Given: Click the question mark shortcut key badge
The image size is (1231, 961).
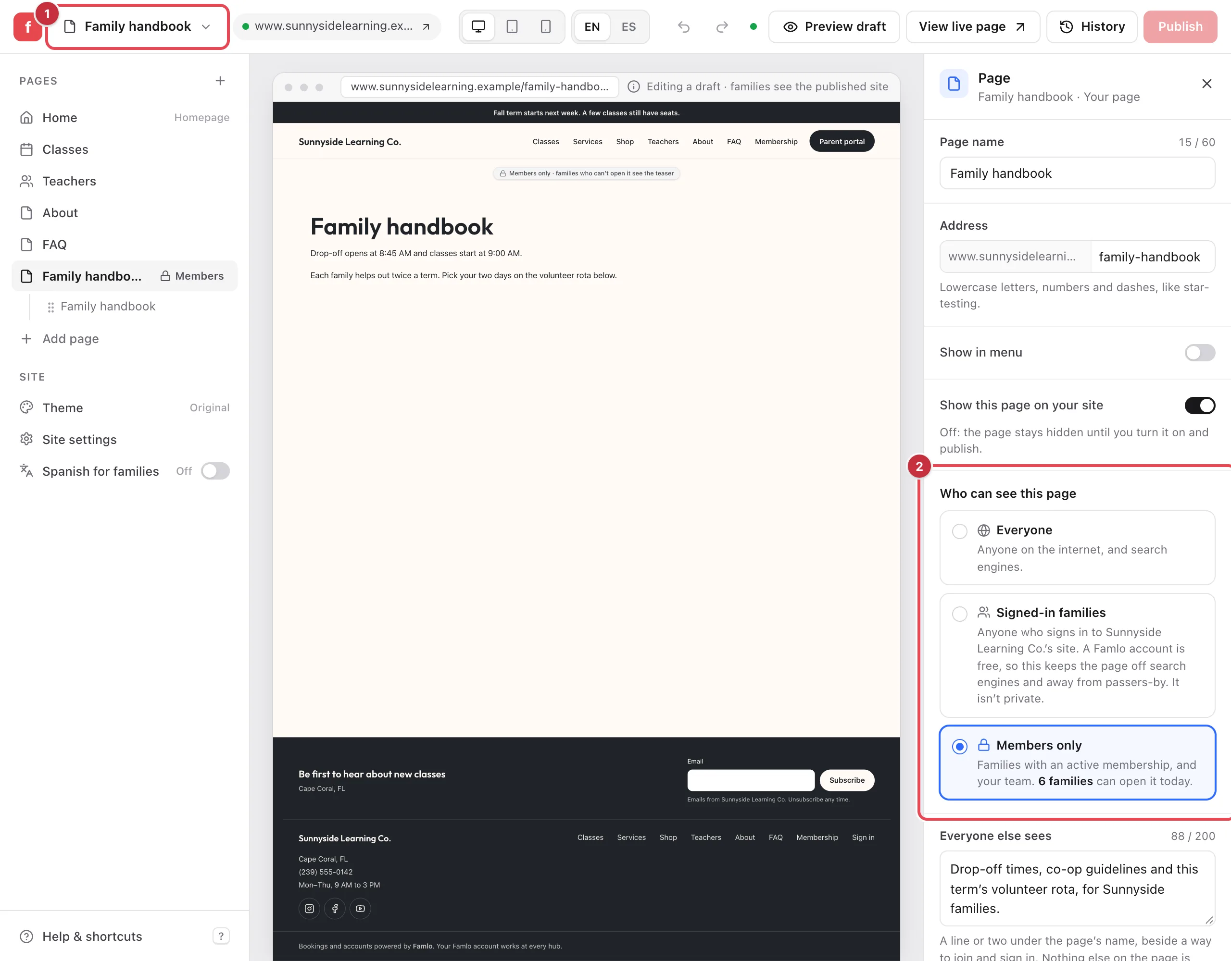Looking at the screenshot, I should [x=221, y=936].
